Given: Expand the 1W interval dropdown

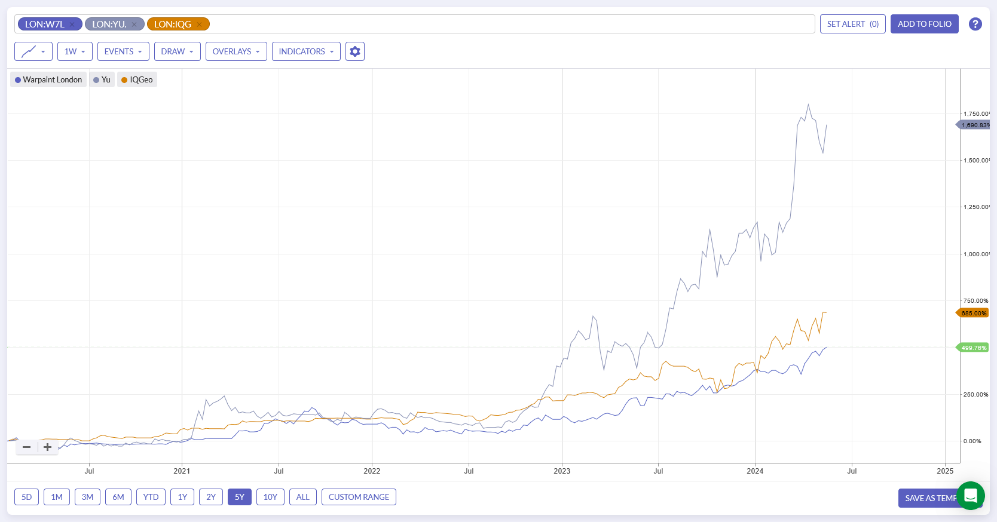Looking at the screenshot, I should point(75,51).
